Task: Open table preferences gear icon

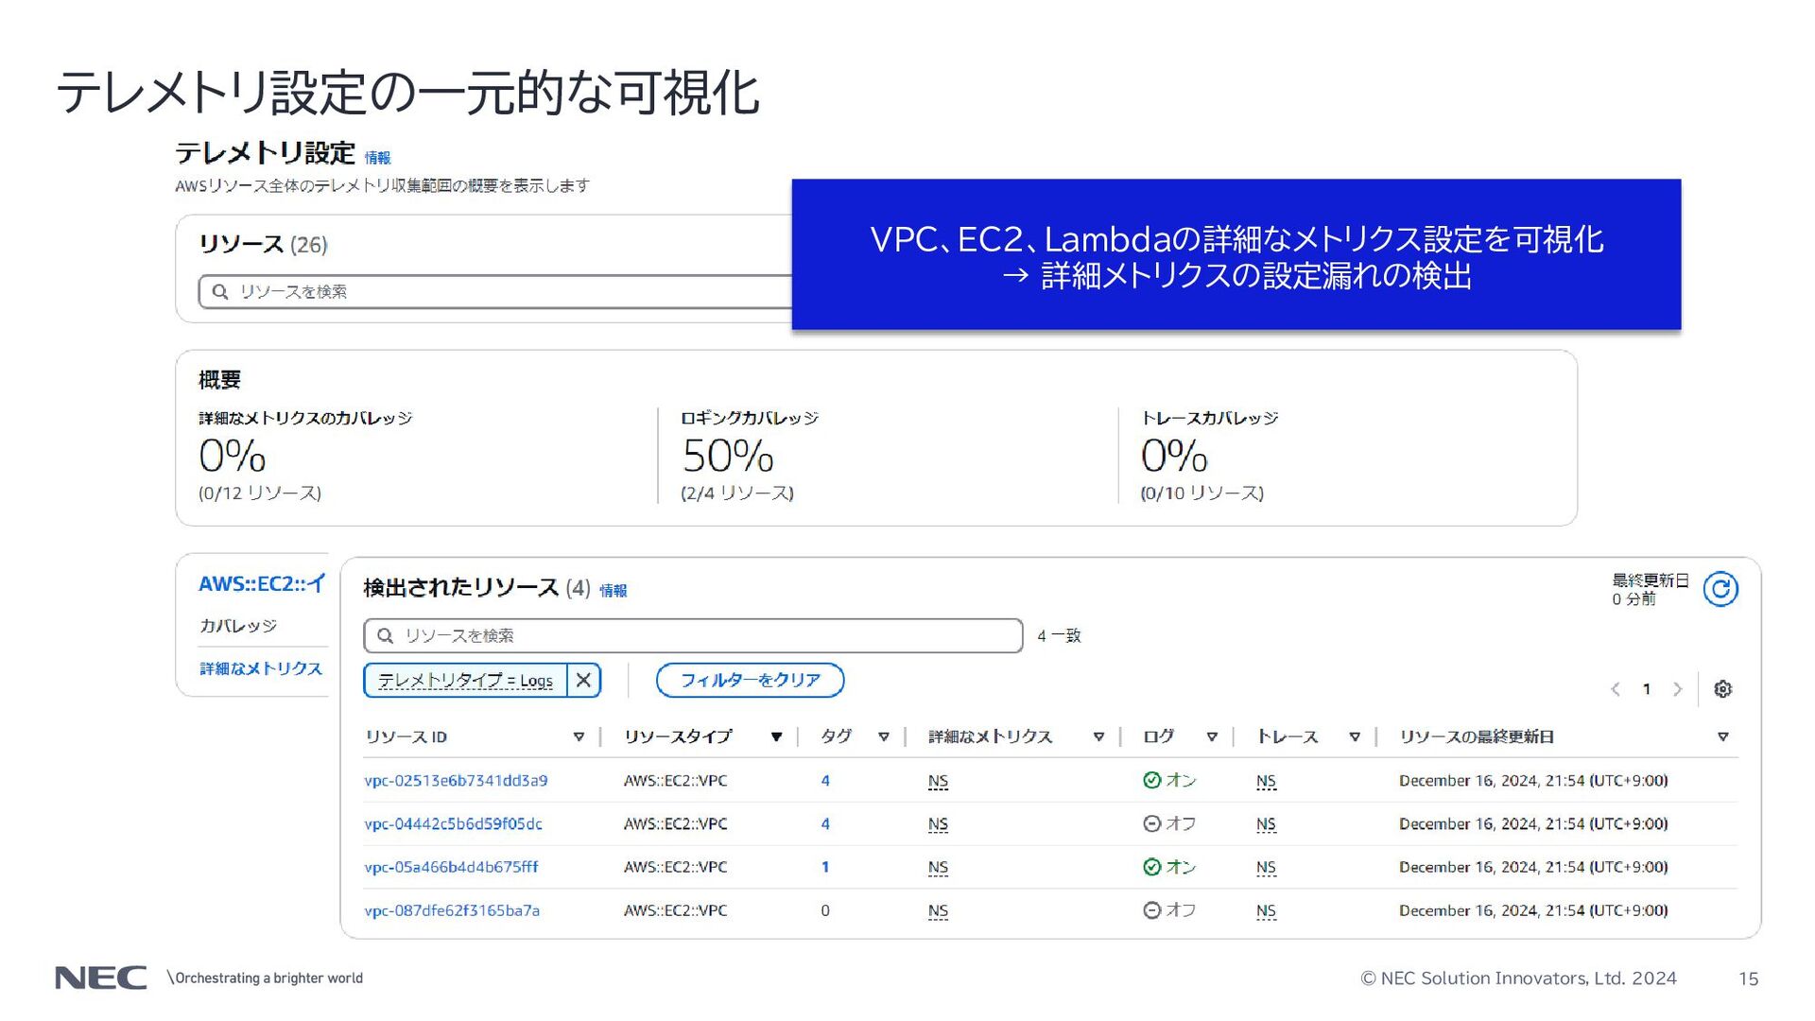Action: [x=1722, y=689]
